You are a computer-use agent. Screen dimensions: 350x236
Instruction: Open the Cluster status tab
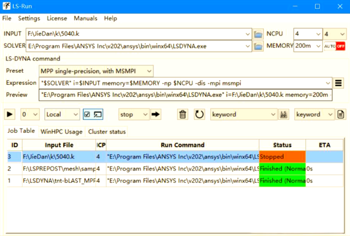coord(107,132)
